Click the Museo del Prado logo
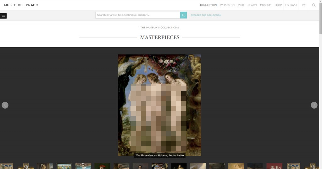 [21, 5]
